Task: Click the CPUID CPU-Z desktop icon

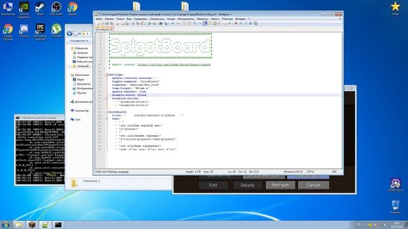Action: [x=395, y=185]
